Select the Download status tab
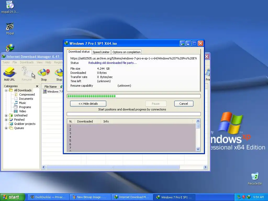This screenshot has width=268, height=201. tap(79, 52)
